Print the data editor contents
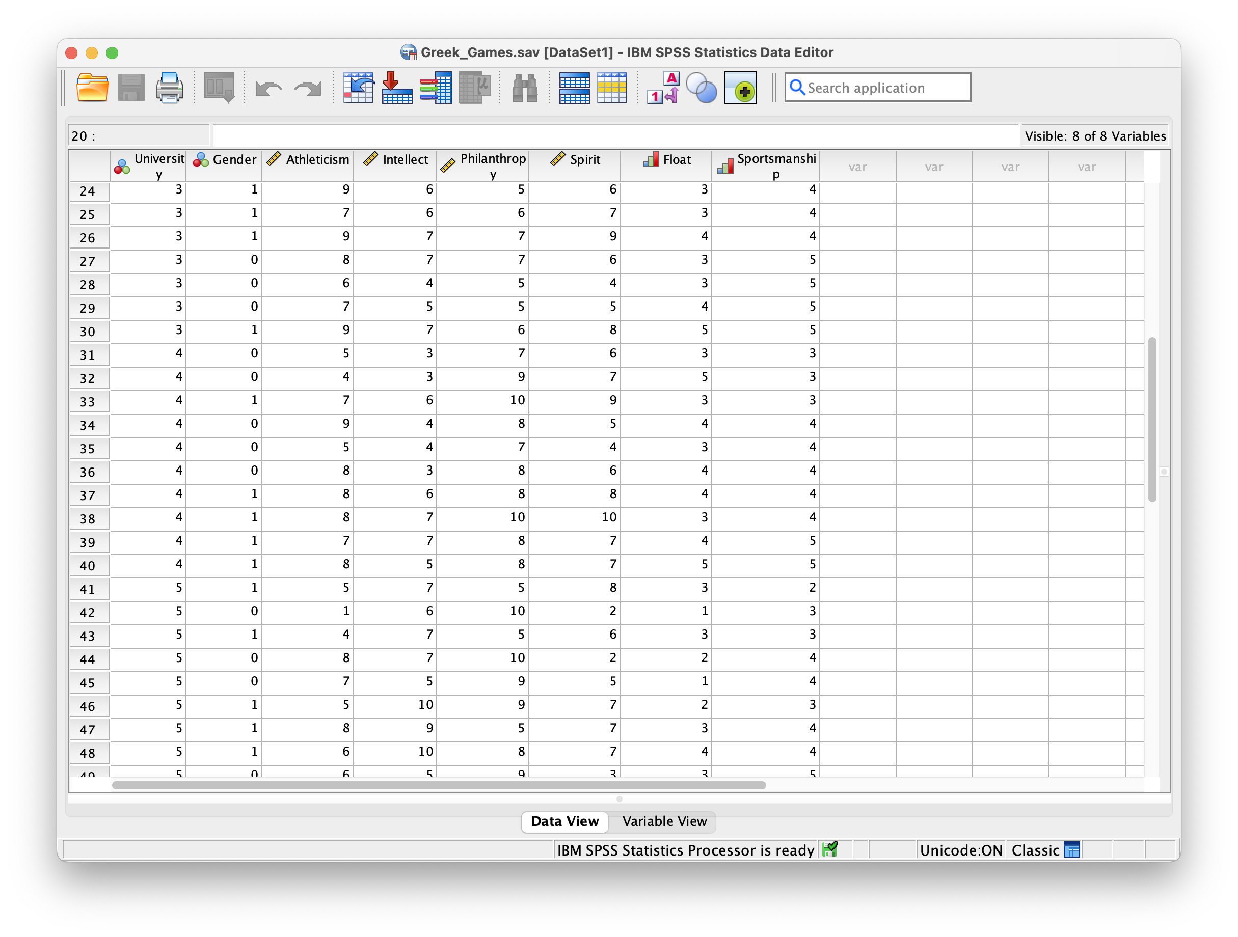The width and height of the screenshot is (1238, 937). click(170, 87)
